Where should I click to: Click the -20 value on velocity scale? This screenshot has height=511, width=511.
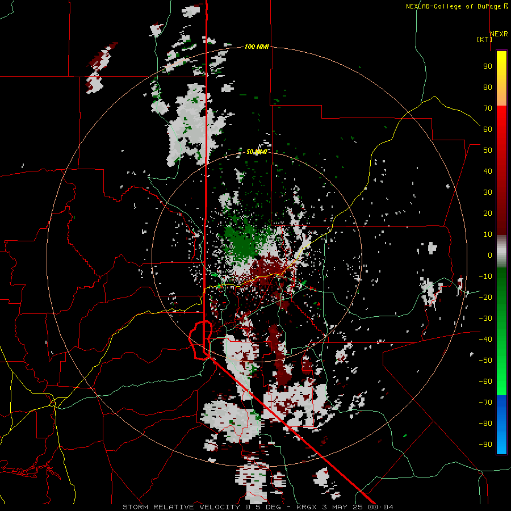[x=485, y=298]
